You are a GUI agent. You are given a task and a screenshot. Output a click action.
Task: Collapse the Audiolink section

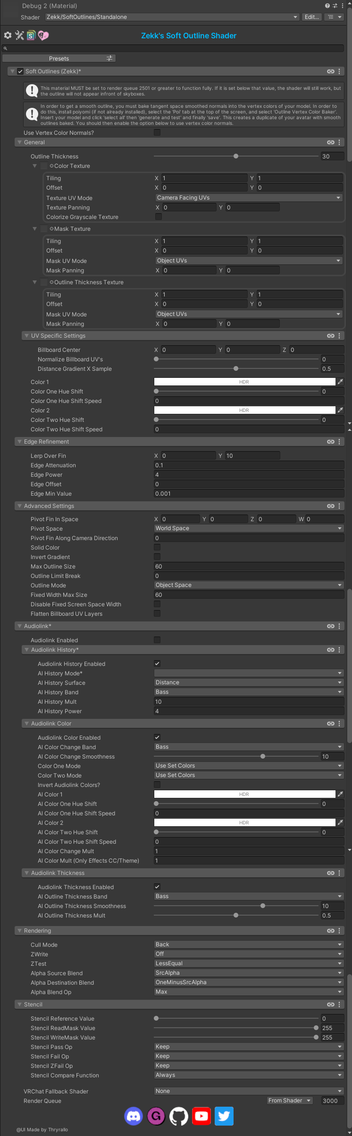[x=19, y=626]
